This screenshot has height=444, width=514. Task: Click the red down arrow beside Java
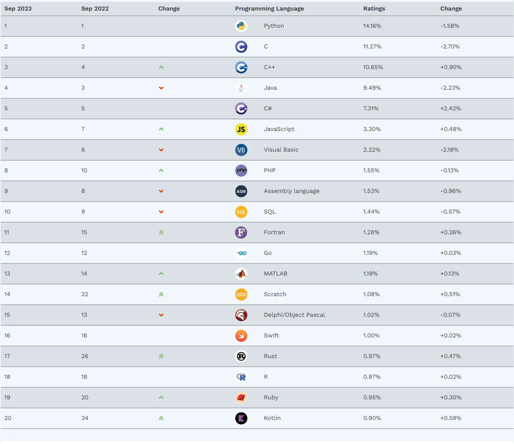pos(161,88)
